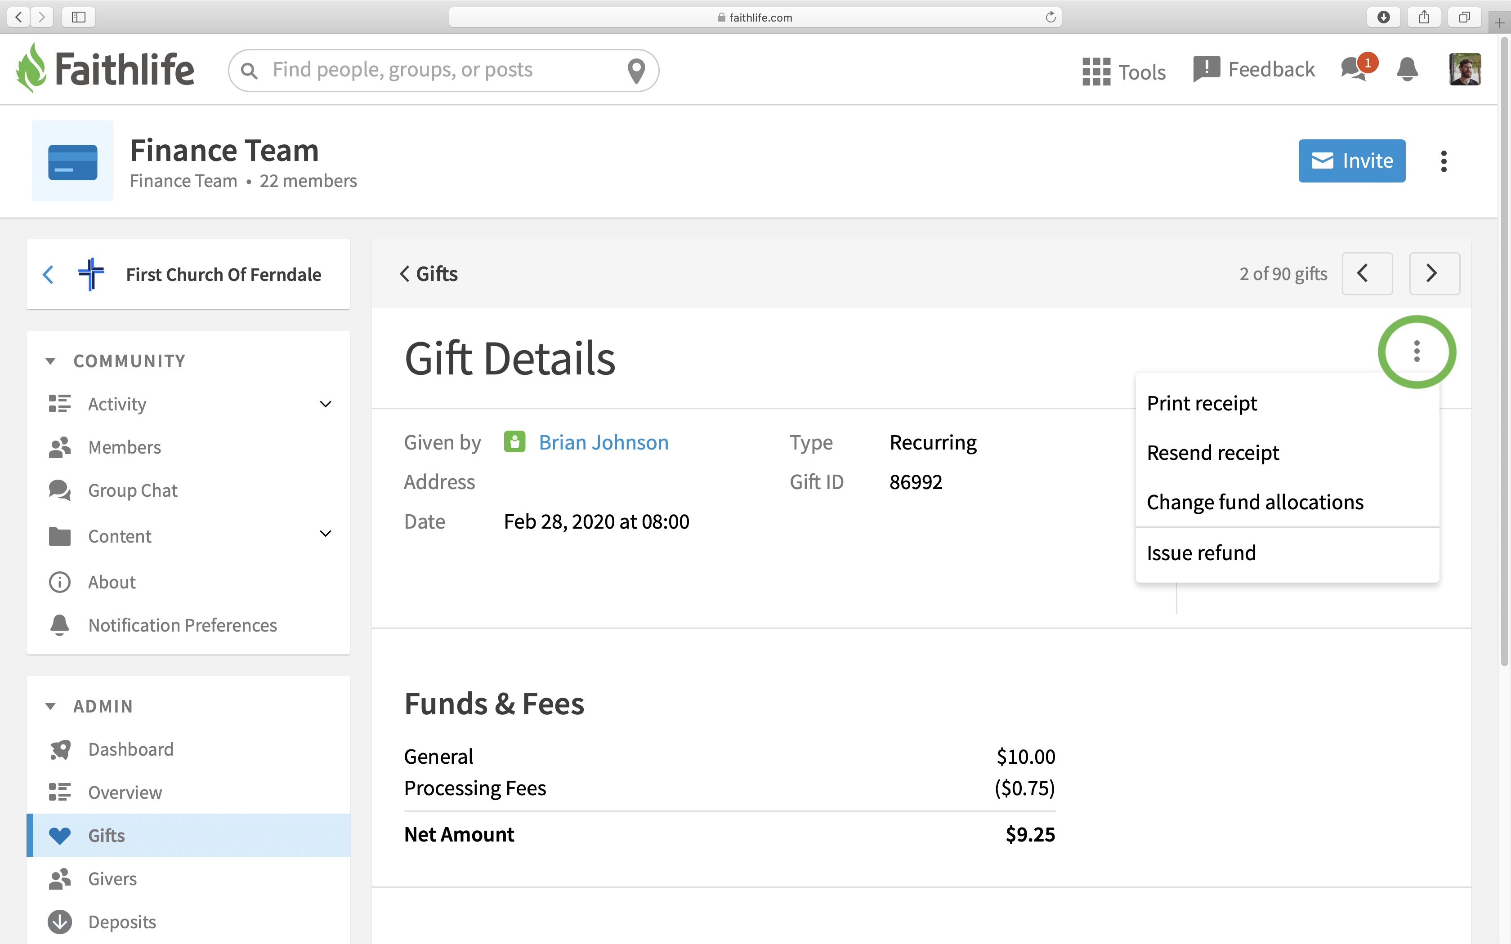
Task: Click the 22 members text
Action: 308,180
